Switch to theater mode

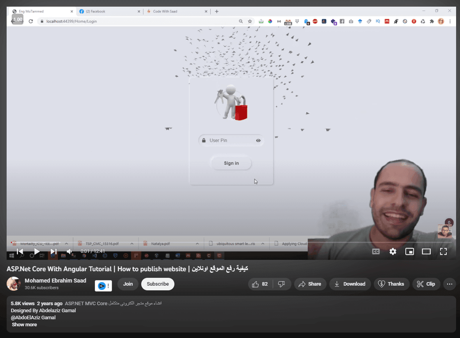[426, 251]
